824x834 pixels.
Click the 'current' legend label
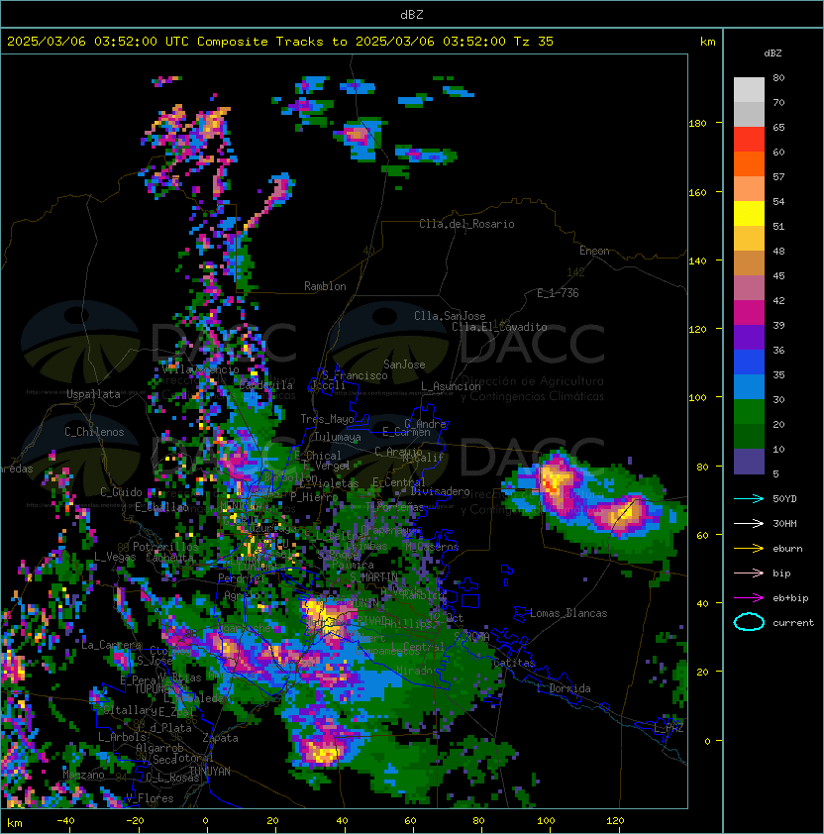tap(793, 622)
